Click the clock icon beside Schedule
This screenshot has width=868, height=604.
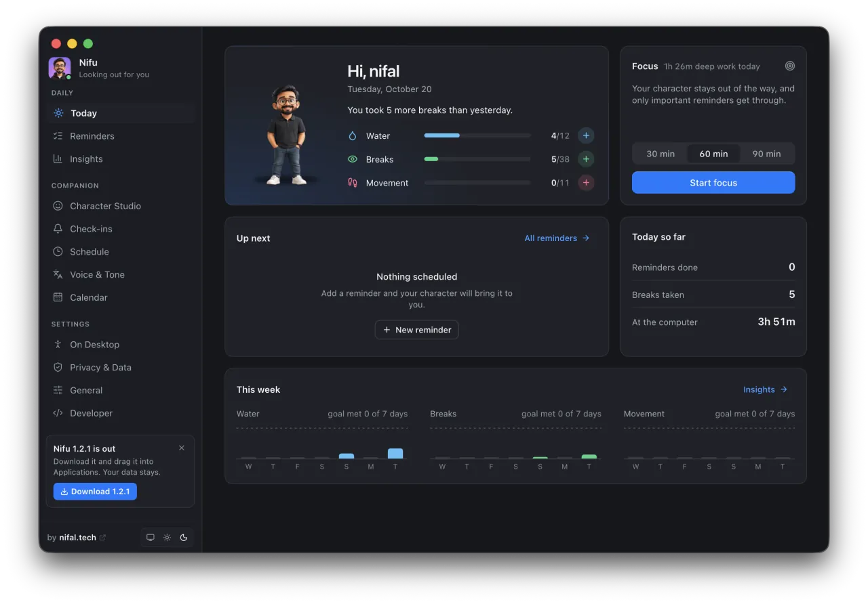[58, 252]
